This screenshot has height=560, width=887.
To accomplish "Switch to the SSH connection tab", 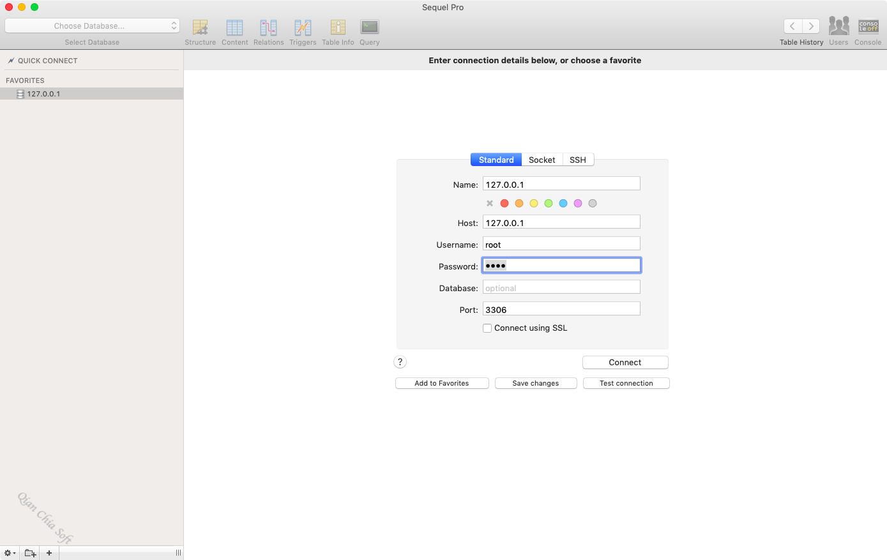I will click(x=578, y=160).
